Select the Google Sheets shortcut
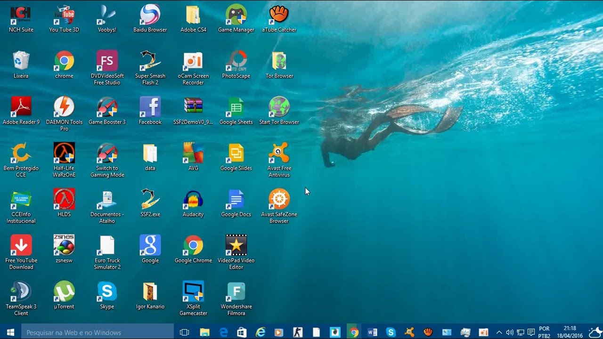603x339 pixels. (236, 111)
